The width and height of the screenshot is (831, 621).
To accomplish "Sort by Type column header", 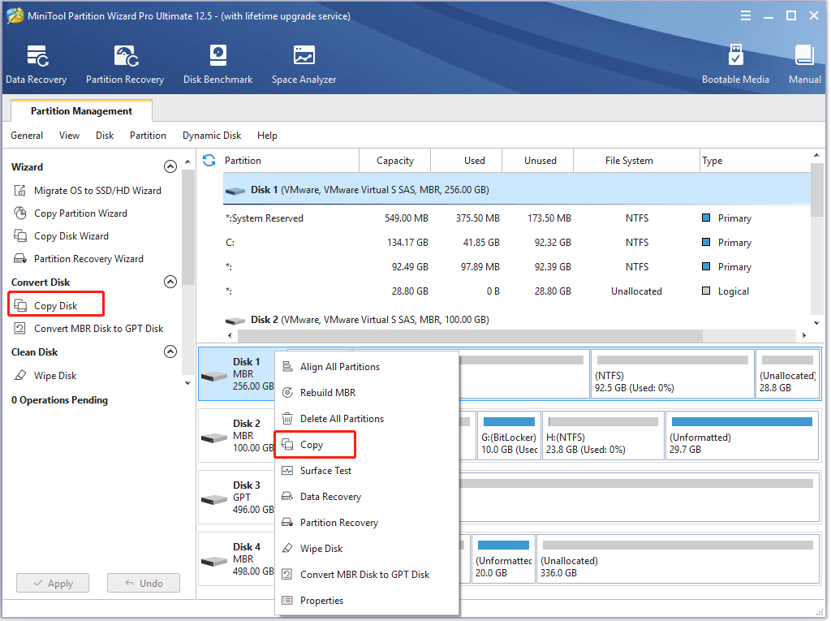I will (x=755, y=160).
